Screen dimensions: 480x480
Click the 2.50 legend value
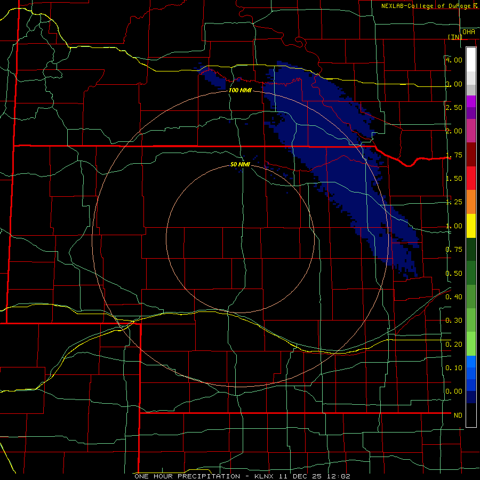(x=454, y=107)
